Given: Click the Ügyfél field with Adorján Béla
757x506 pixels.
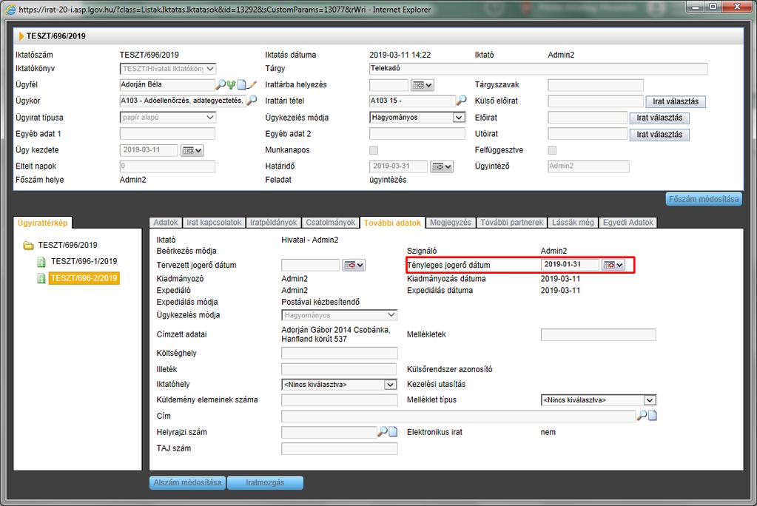Looking at the screenshot, I should pos(167,85).
